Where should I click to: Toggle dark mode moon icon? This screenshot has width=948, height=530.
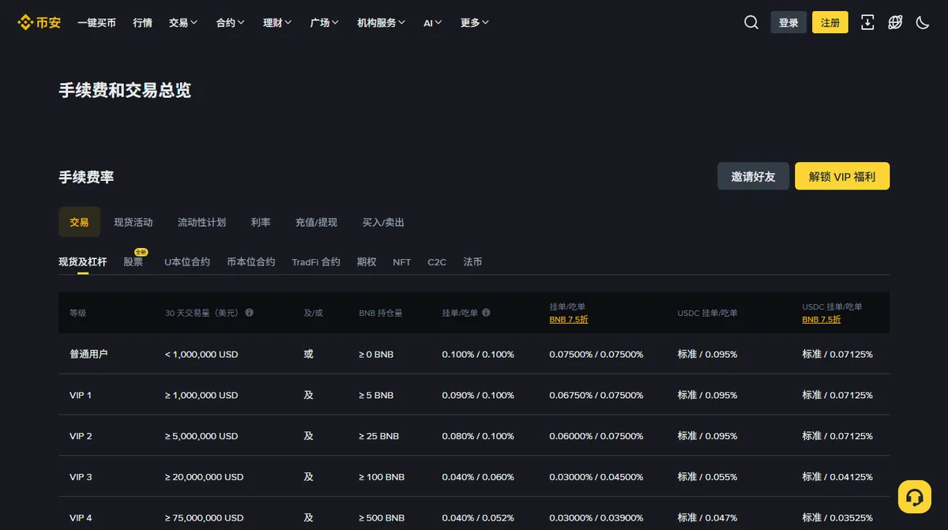pos(922,22)
